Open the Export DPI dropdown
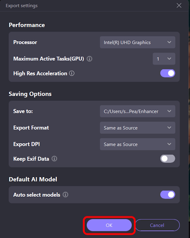 [138, 144]
